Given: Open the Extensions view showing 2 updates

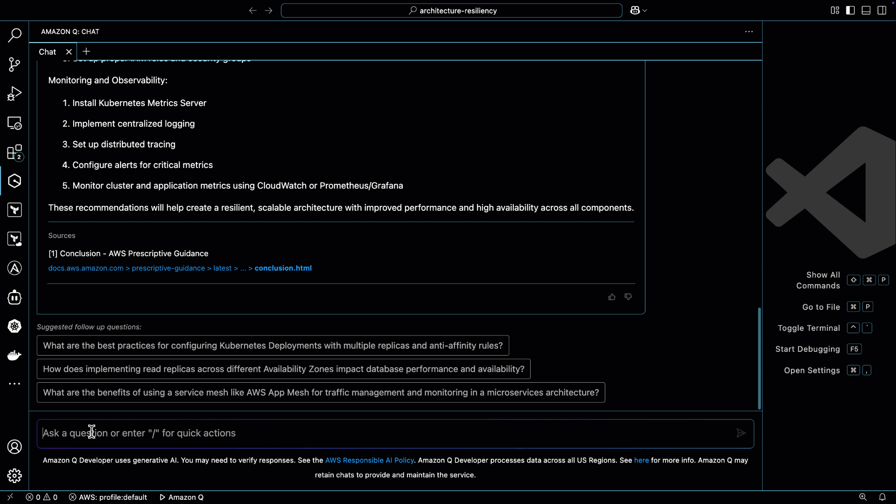Looking at the screenshot, I should click(14, 152).
